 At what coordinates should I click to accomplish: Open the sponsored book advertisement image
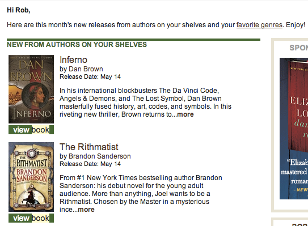pos(294,129)
